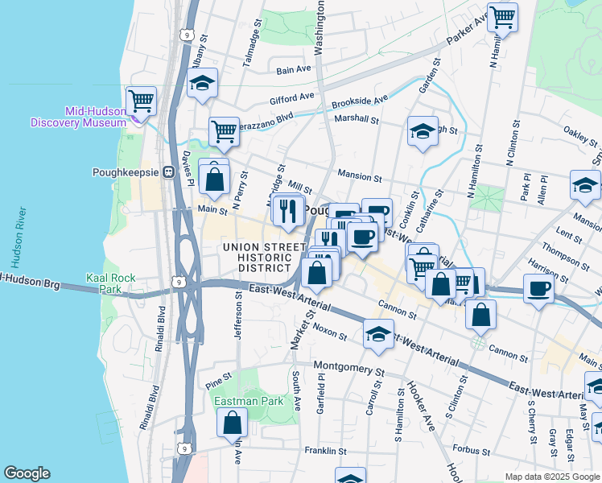This screenshot has height=483, width=602.
Task: Click the lone coffee cup marker near Harrison St
Action: [x=538, y=289]
